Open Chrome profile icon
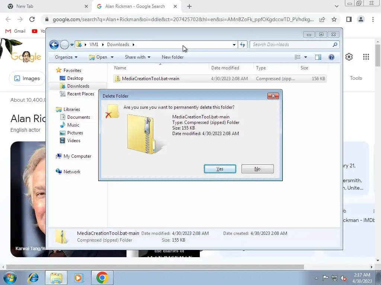Image resolution: width=381 pixels, height=285 pixels. click(x=361, y=19)
